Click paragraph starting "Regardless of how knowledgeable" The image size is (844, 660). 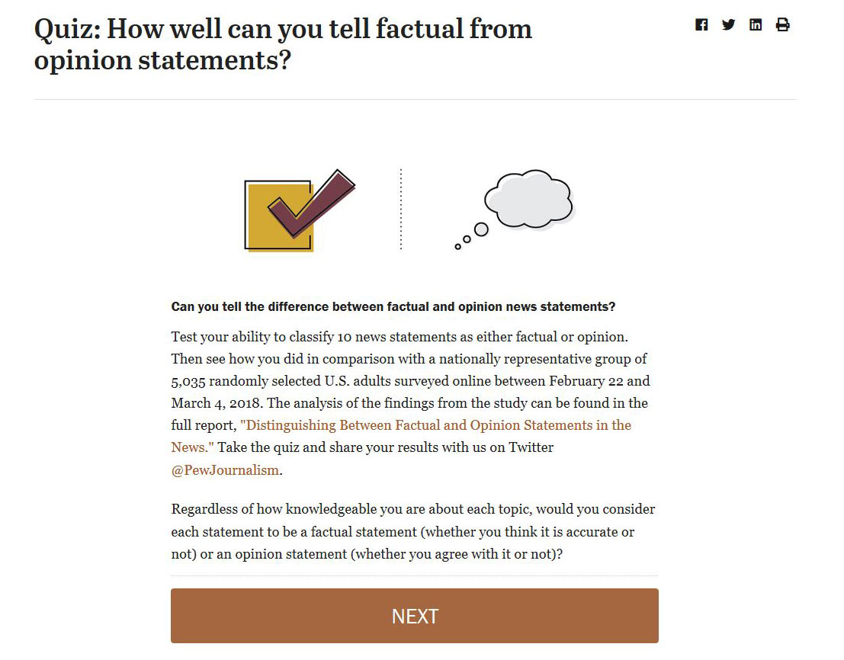[x=412, y=531]
